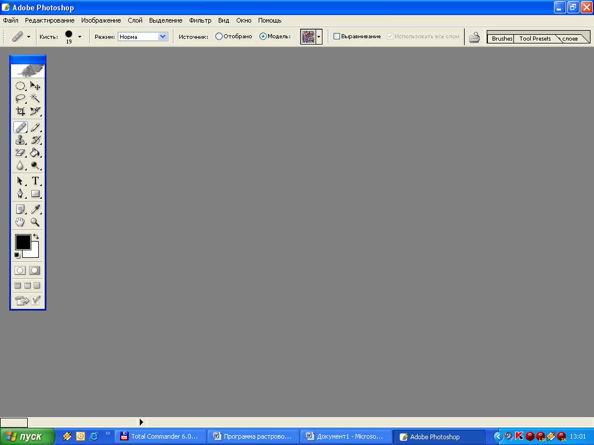Viewport: 594px width, 445px height.
Task: Select the Magic Wand tool
Action: pyautogui.click(x=35, y=99)
